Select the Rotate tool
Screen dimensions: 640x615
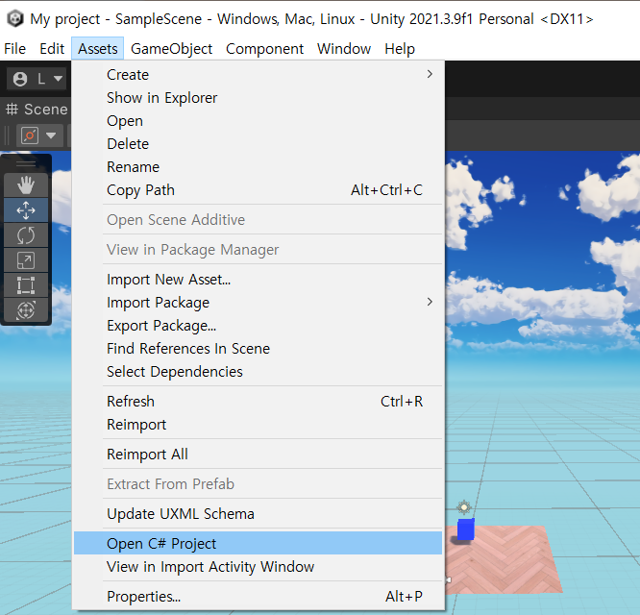click(x=26, y=235)
